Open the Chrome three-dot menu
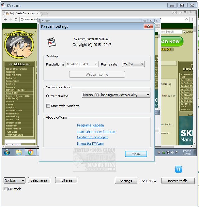199x207 pixels. [x=193, y=20]
